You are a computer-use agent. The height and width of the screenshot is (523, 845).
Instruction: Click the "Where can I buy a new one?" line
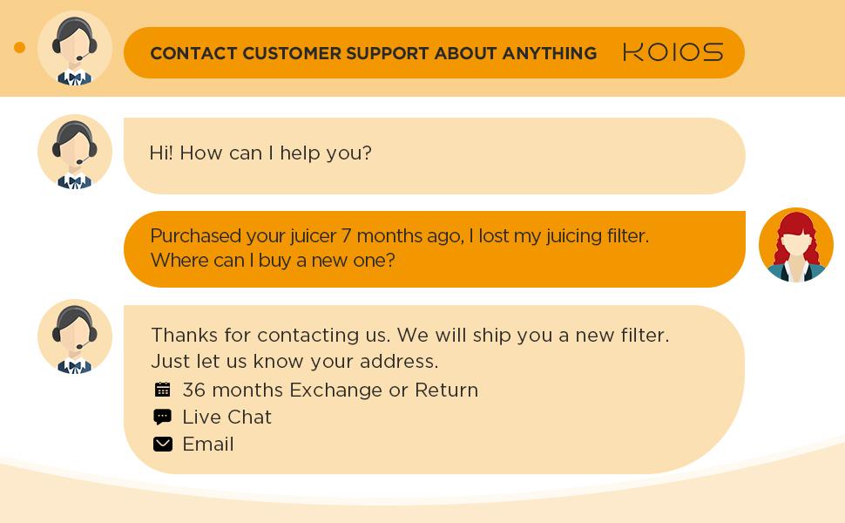click(x=273, y=261)
